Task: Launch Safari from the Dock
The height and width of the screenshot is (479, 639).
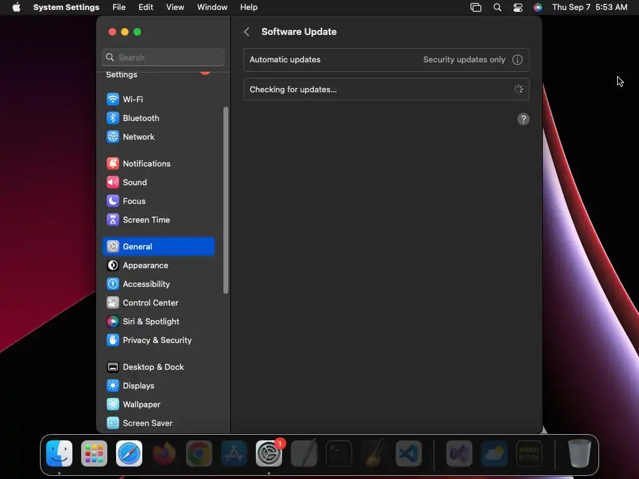Action: point(129,453)
